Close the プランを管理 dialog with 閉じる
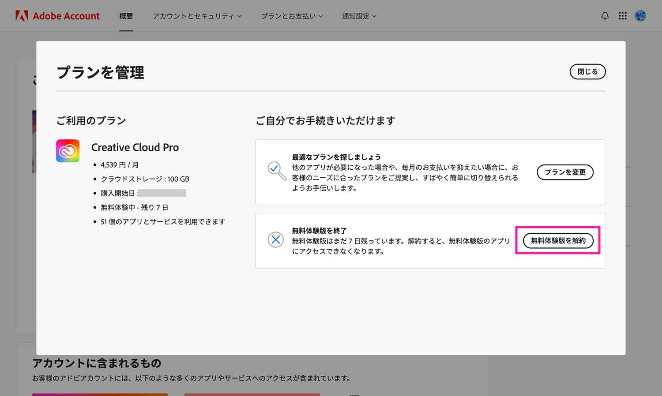This screenshot has height=396, width=662. (587, 71)
